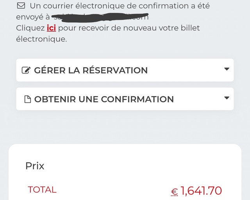The width and height of the screenshot is (250, 200).
Task: Open the Obtenir une confirmation panel
Action: (x=125, y=99)
